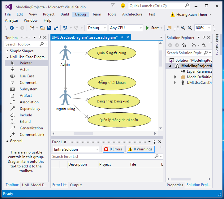Click the Save All toolbar icon
Screen dimensions: 224x199
coord(56,28)
